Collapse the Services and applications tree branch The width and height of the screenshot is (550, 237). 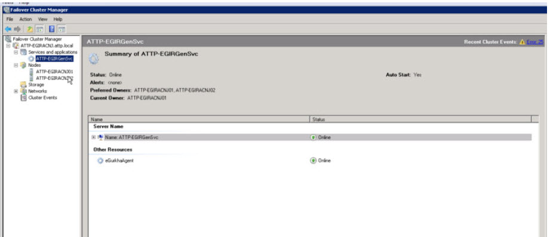click(16, 52)
